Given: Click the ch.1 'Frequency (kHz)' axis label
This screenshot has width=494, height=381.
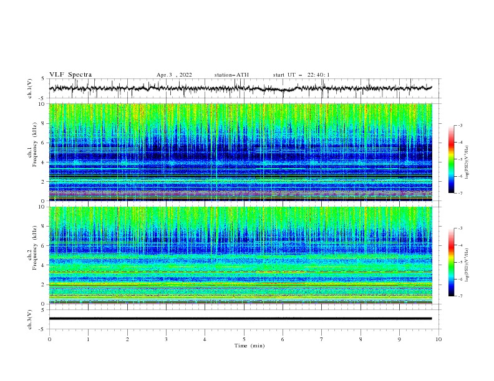Looking at the screenshot, I should [35, 143].
